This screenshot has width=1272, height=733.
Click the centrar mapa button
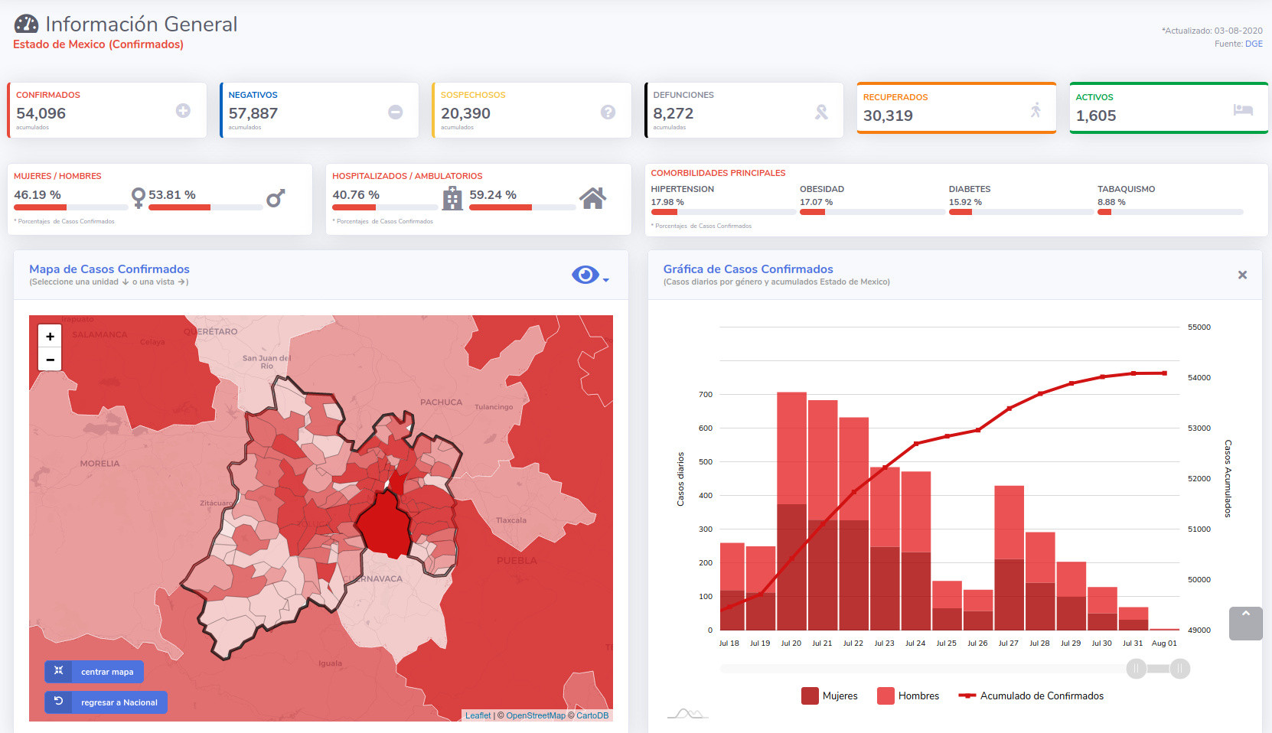click(x=94, y=672)
